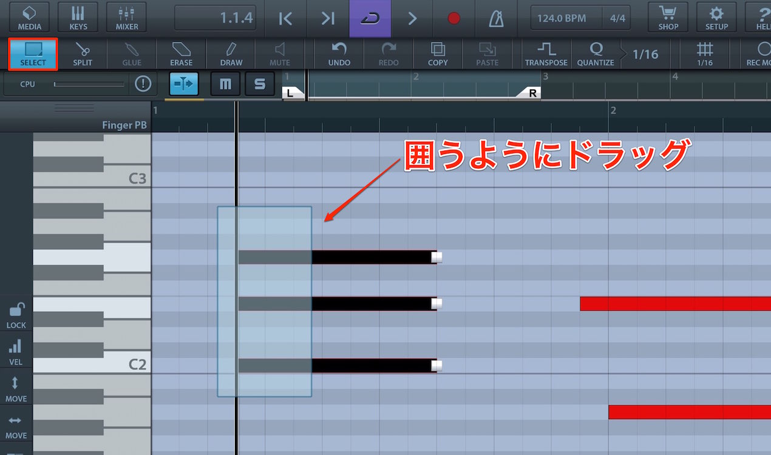Viewport: 771px width, 455px height.
Task: Toggle the M mute button
Action: 225,84
